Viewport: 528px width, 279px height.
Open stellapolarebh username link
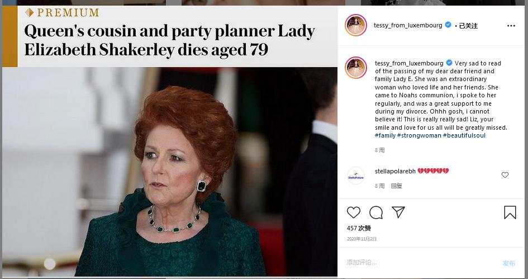coord(395,171)
